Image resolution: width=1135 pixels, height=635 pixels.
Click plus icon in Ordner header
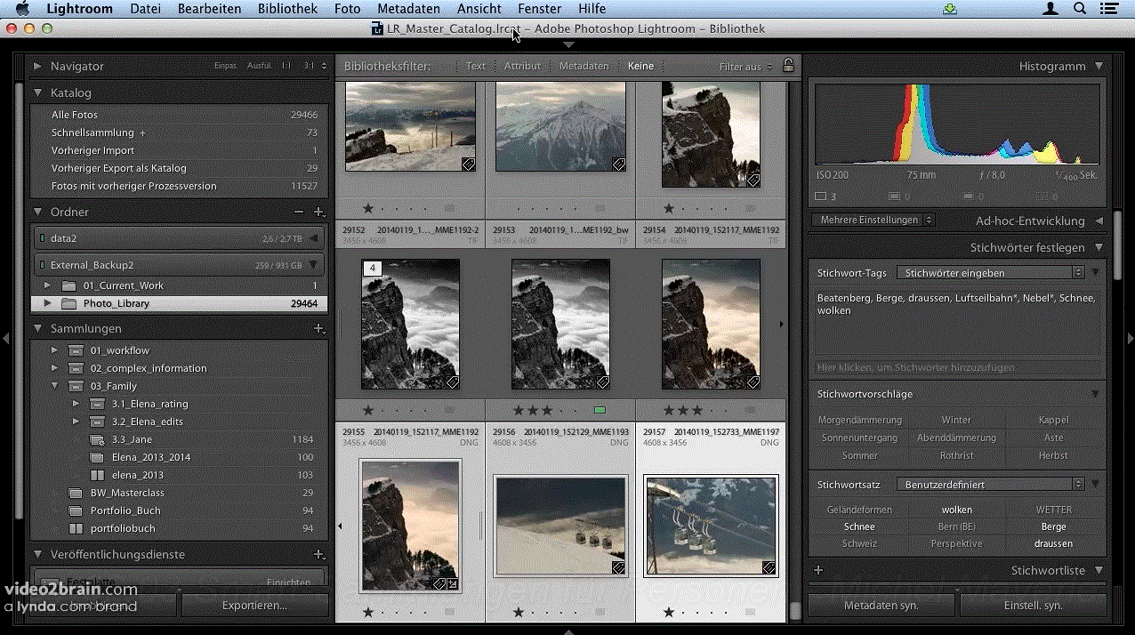319,213
